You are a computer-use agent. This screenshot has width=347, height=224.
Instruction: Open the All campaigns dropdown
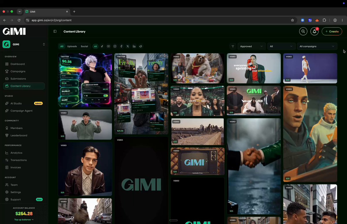pos(317,46)
